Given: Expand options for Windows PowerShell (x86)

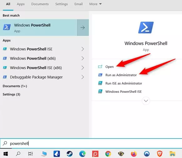Looking at the screenshot, I should pyautogui.click(x=83, y=58).
